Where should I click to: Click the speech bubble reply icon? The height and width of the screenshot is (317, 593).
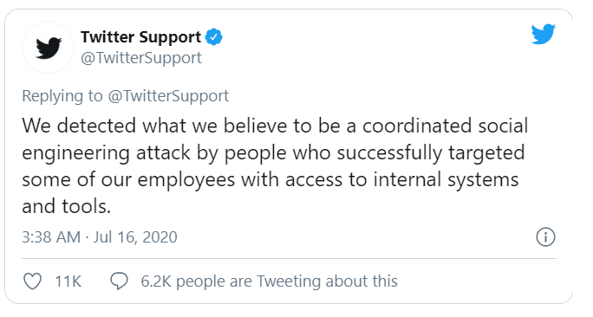click(119, 281)
